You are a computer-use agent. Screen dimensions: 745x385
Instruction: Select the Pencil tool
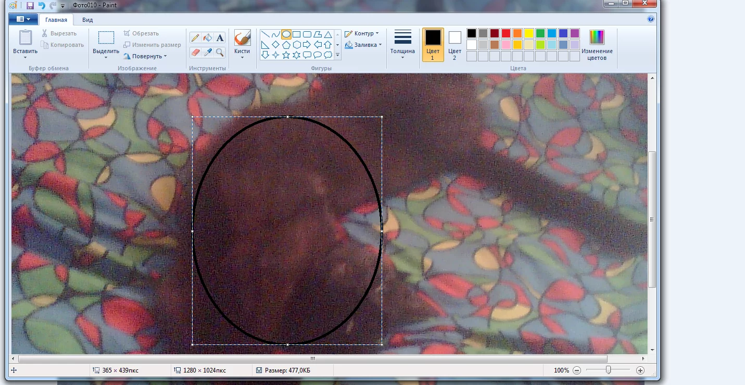point(195,37)
